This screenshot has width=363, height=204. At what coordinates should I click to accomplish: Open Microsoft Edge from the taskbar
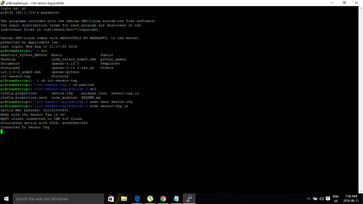click(x=137, y=199)
